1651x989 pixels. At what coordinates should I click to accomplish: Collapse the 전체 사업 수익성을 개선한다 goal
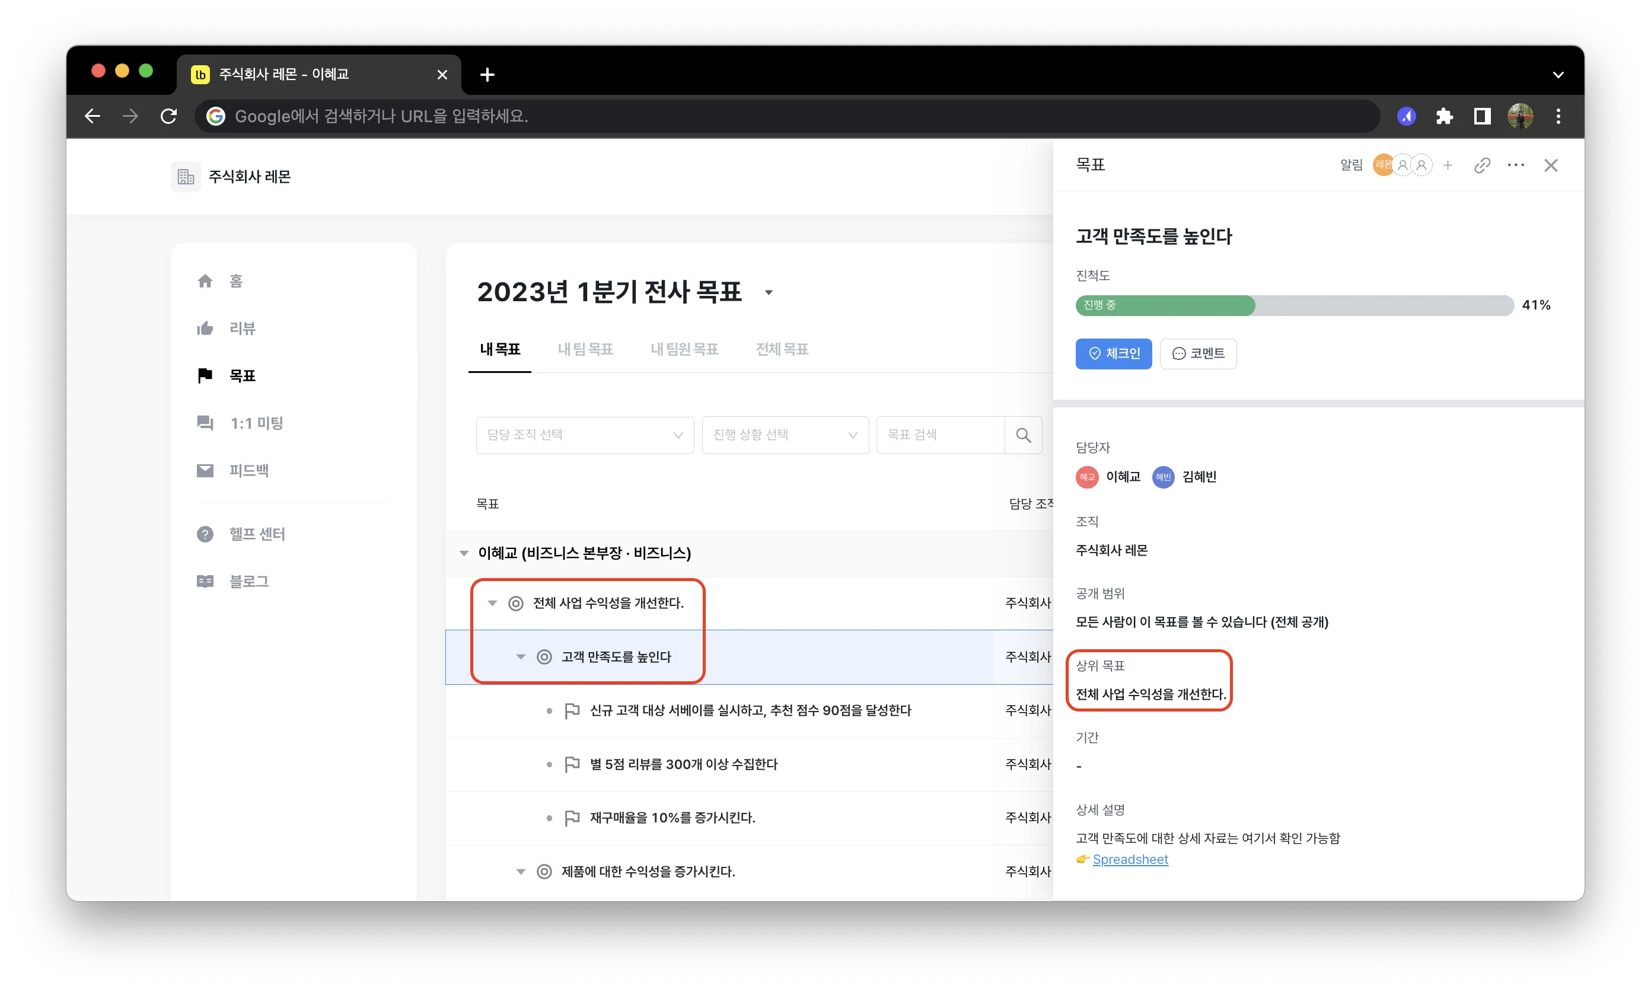pos(492,603)
